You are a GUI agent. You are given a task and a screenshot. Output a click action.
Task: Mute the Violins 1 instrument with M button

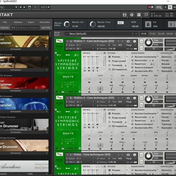click(x=142, y=48)
